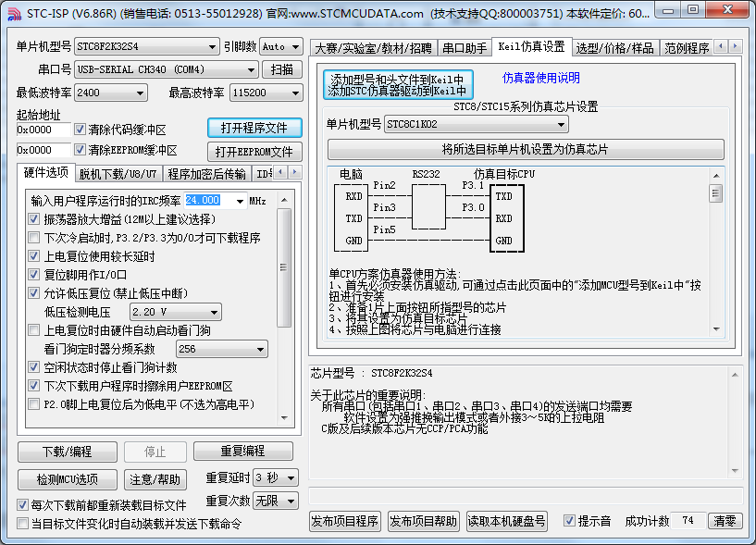The height and width of the screenshot is (545, 756).
Task: Click the STC-ISP application icon in title bar
Action: (x=15, y=14)
